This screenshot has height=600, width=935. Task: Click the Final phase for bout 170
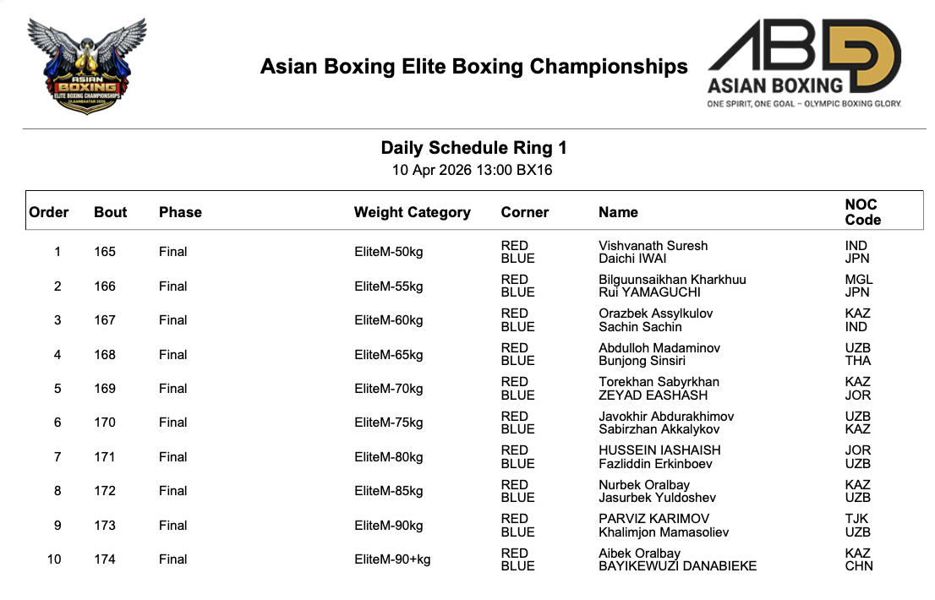173,423
